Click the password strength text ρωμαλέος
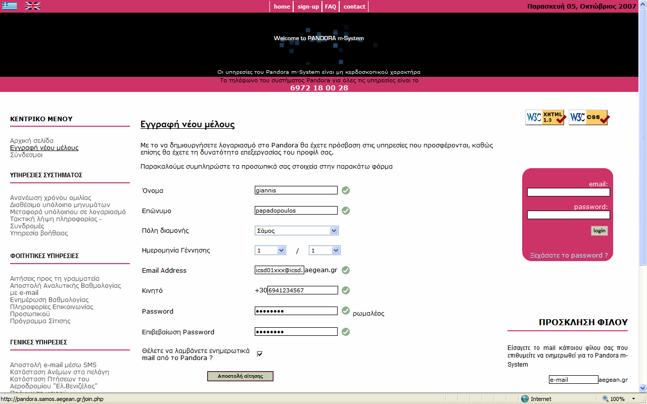 [x=368, y=313]
